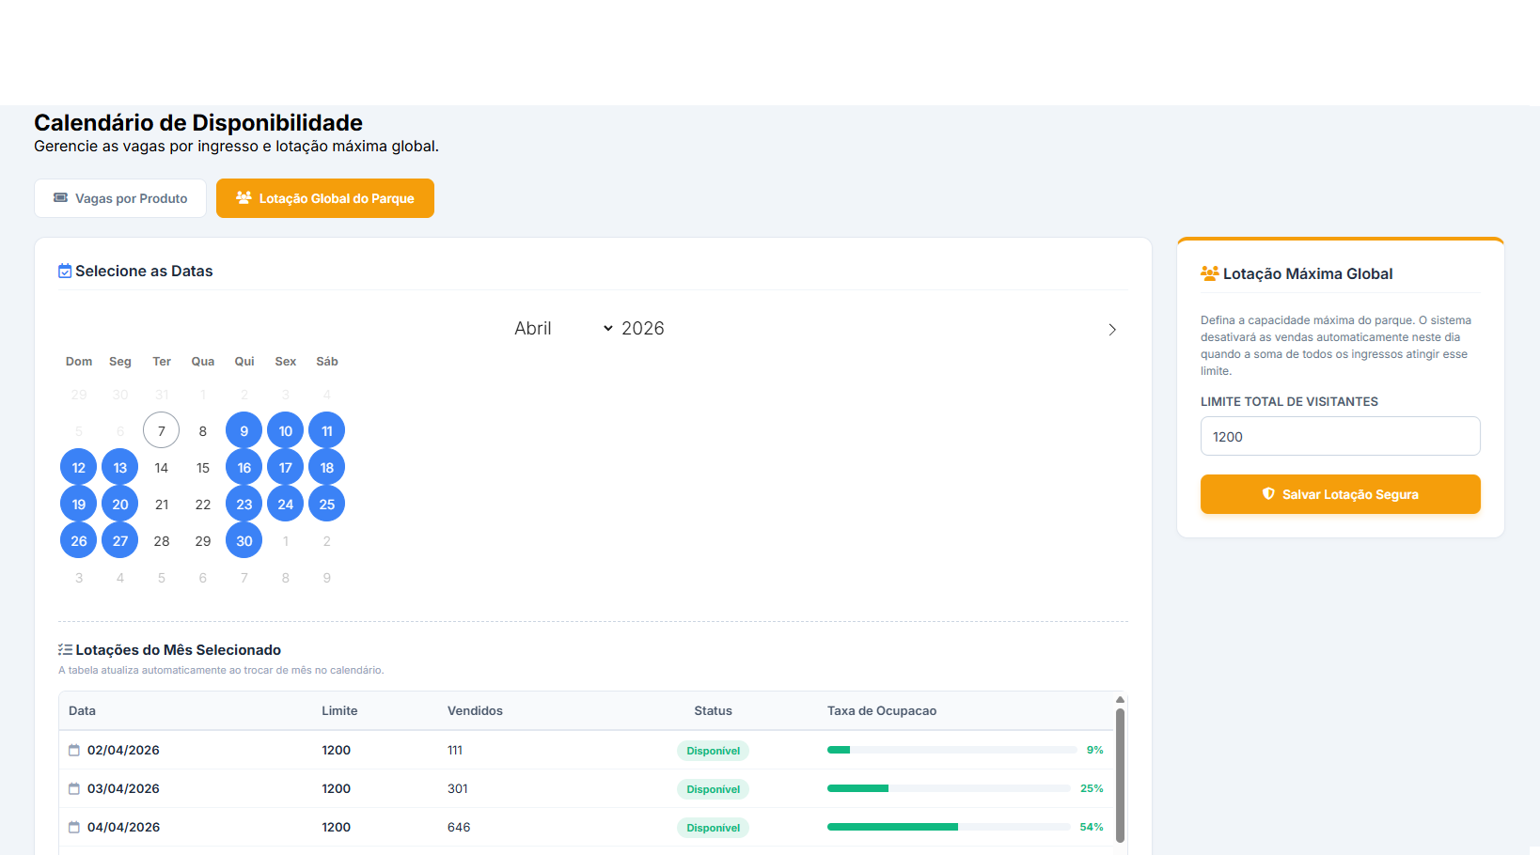The width and height of the screenshot is (1540, 855).
Task: Click the calendar icon beside 02/04/2026
Action: tap(74, 751)
